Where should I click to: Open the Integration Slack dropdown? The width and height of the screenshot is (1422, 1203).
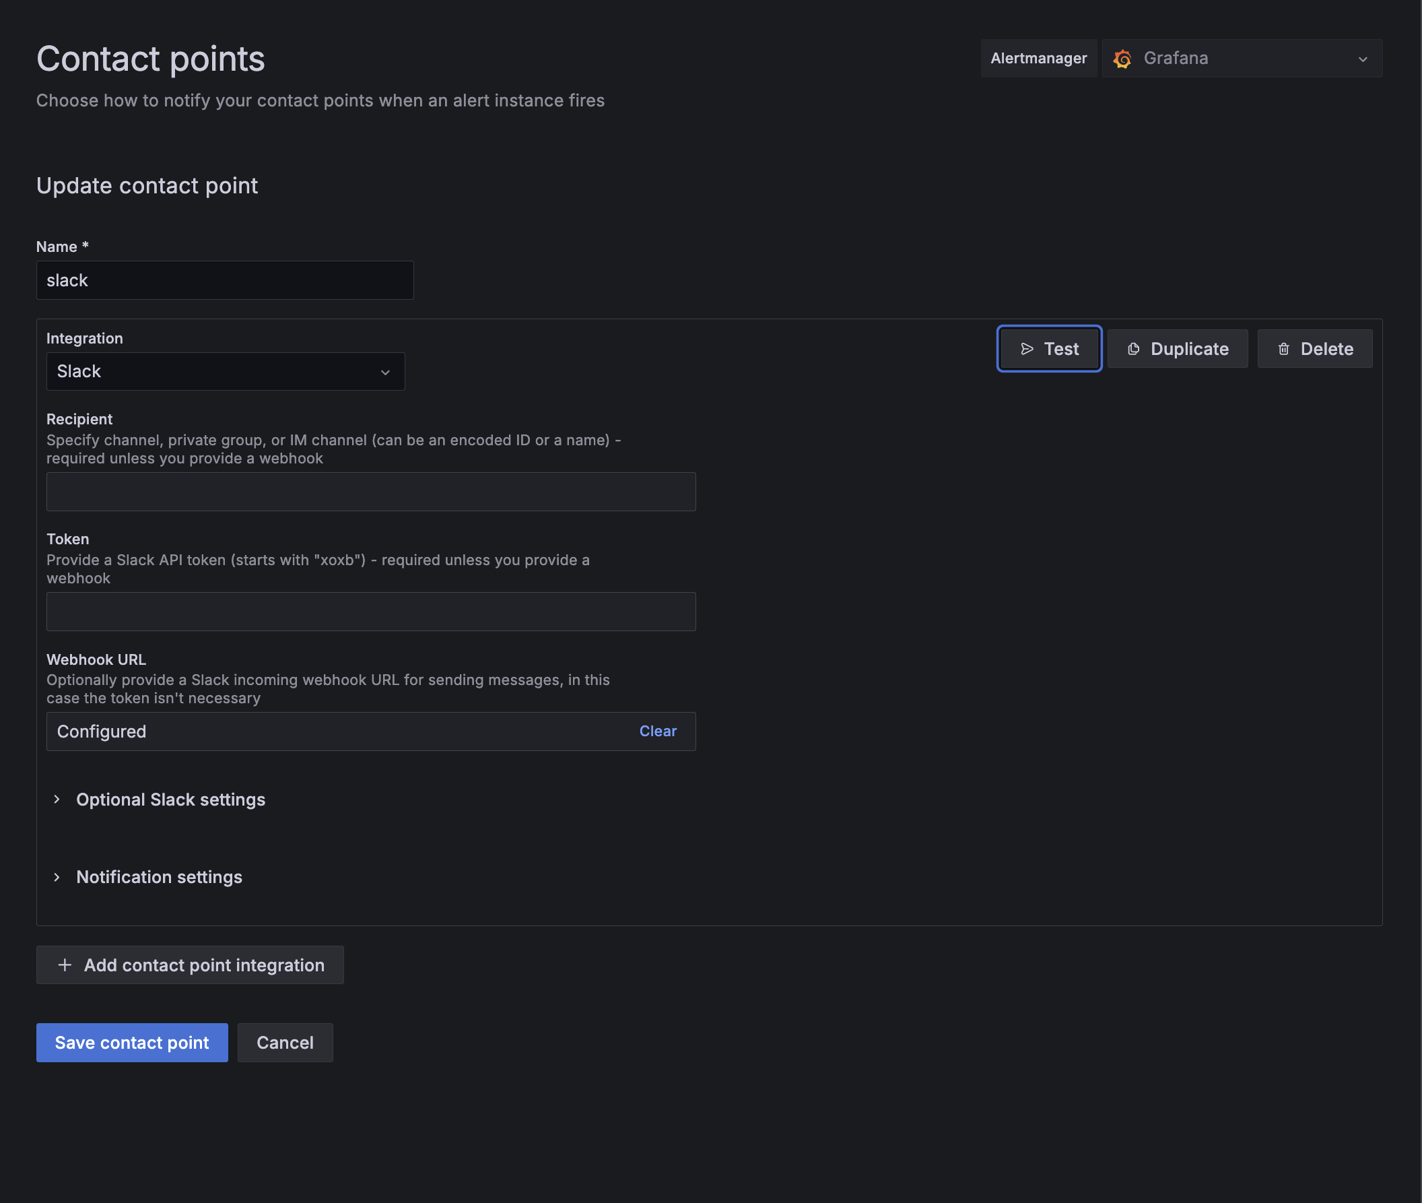point(225,372)
